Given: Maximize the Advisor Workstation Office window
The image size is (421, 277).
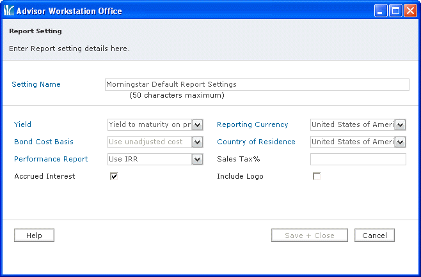Looking at the screenshot, I should [395, 11].
